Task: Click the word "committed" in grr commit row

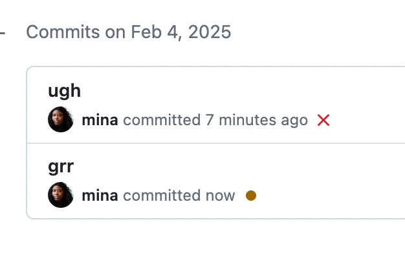Action: pyautogui.click(x=162, y=196)
